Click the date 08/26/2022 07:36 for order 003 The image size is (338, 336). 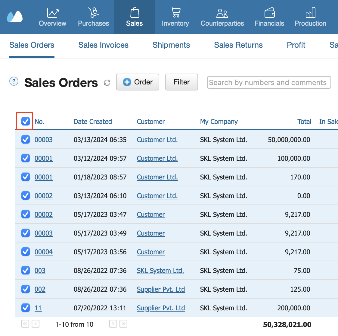(x=100, y=271)
